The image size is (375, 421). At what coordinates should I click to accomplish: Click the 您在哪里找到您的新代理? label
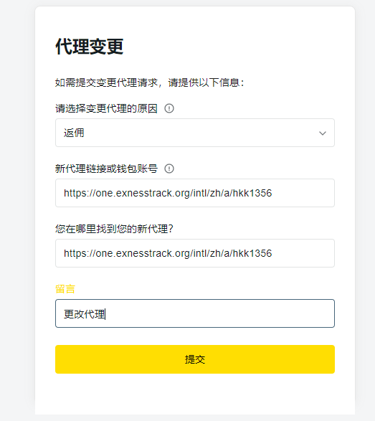coord(114,229)
